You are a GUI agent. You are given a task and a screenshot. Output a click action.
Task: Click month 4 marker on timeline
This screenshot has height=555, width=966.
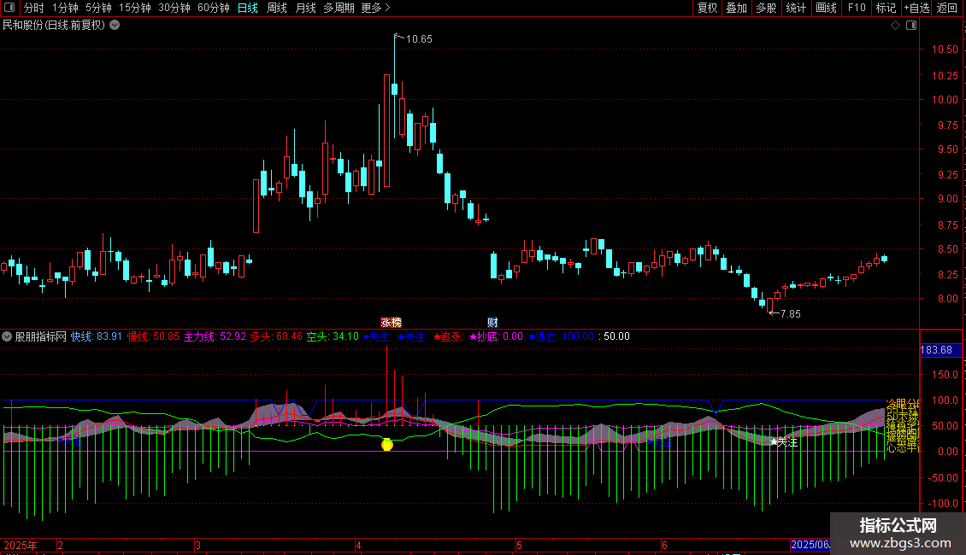[x=358, y=545]
